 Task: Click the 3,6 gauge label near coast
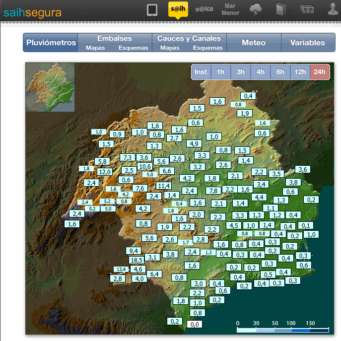point(303,170)
